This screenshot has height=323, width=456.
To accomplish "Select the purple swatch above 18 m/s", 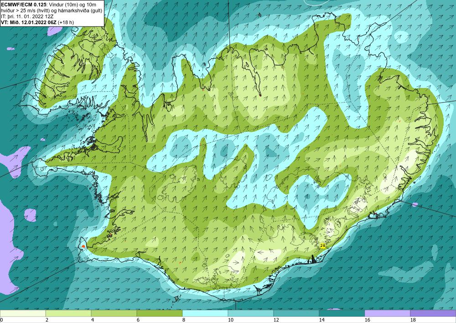I will (433, 313).
